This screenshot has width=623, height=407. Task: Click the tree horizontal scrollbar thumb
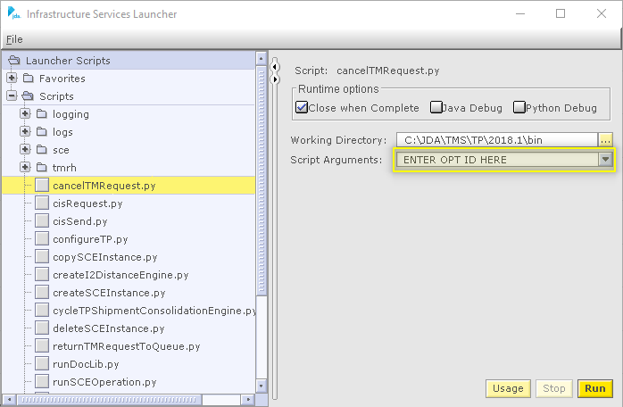tap(109, 400)
